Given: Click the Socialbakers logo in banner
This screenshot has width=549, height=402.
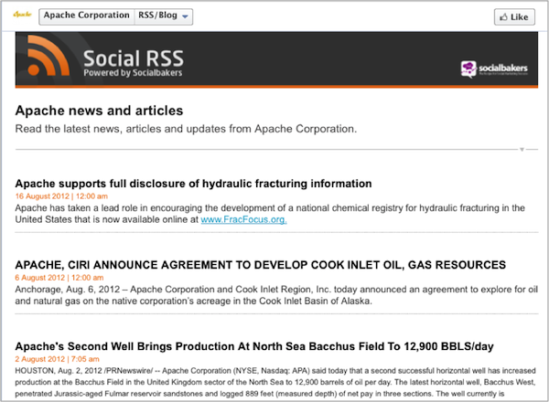Looking at the screenshot, I should tap(494, 69).
